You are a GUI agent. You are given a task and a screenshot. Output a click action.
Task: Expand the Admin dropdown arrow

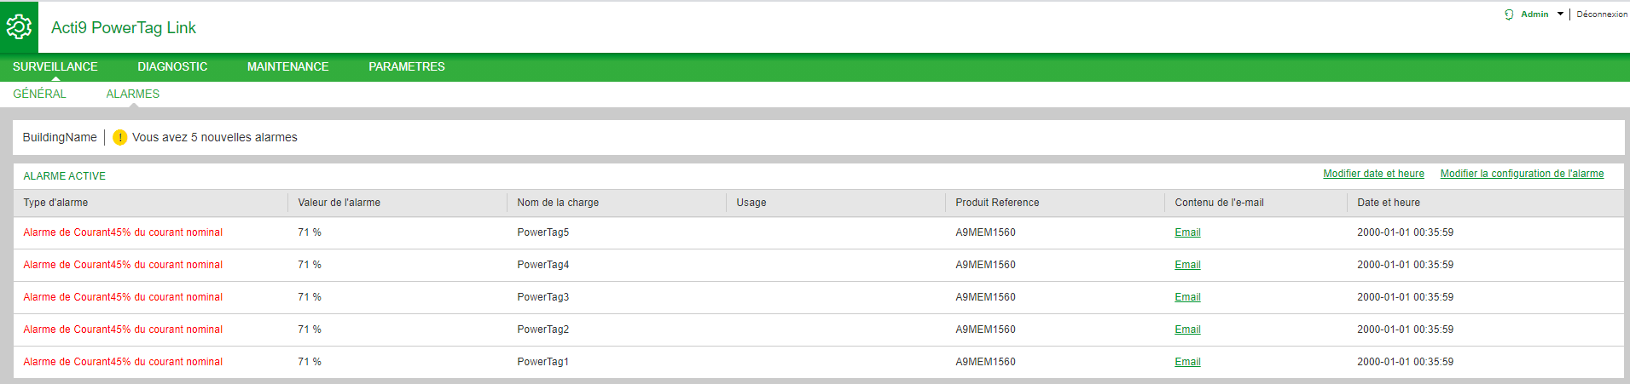[1560, 14]
